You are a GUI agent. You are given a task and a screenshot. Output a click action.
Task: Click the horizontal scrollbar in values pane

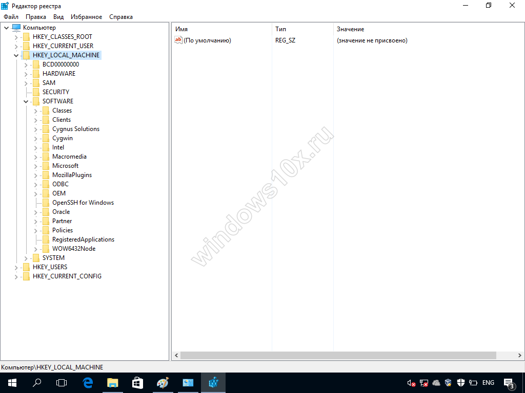[x=338, y=355]
